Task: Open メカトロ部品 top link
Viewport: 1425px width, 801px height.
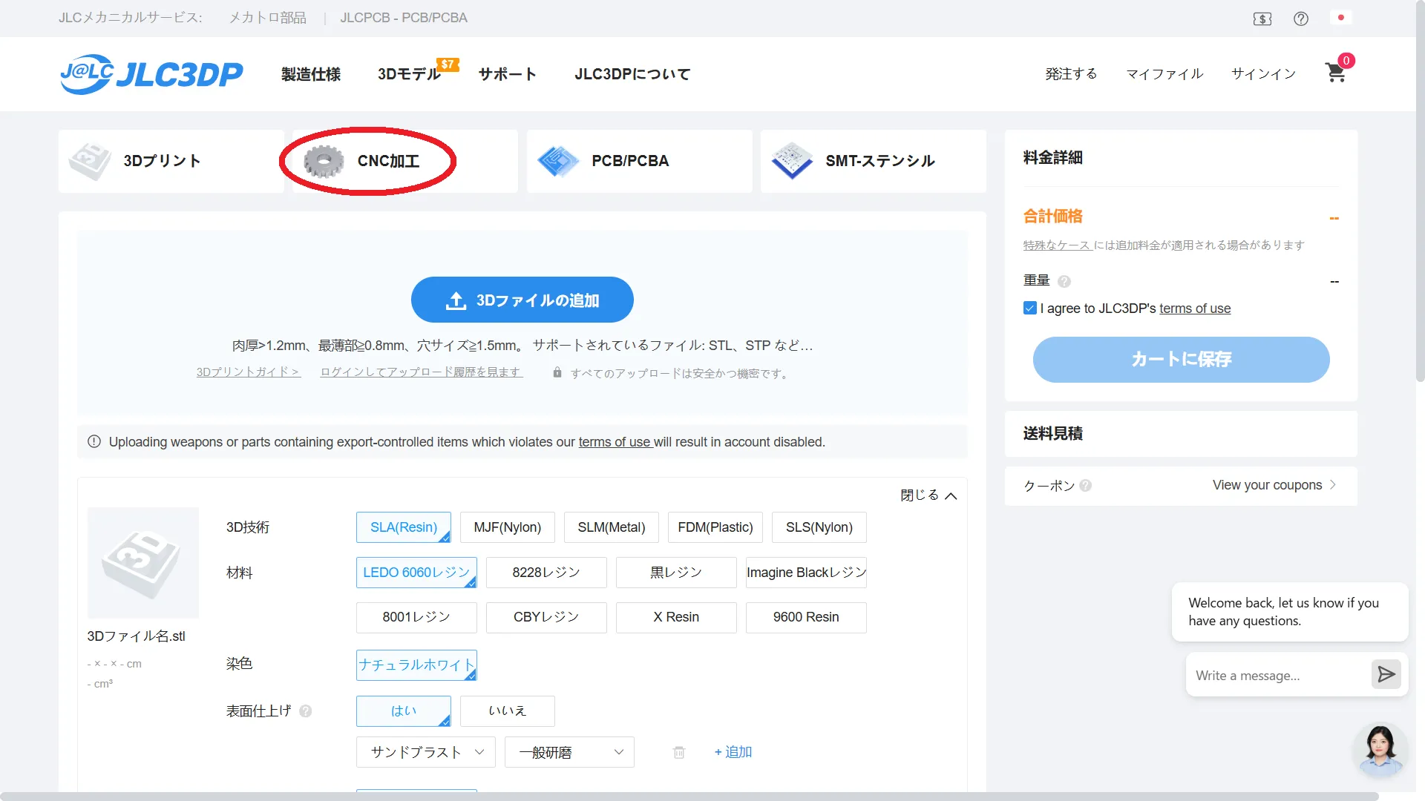Action: point(268,18)
